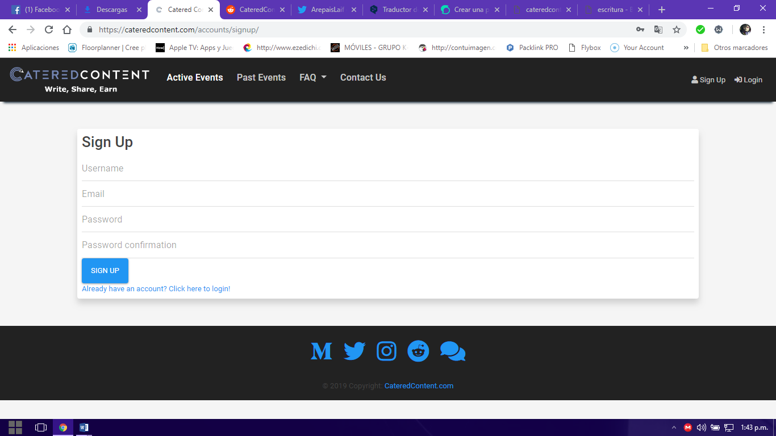
Task: Click 'Already have an account? Click here to login!'
Action: [156, 289]
